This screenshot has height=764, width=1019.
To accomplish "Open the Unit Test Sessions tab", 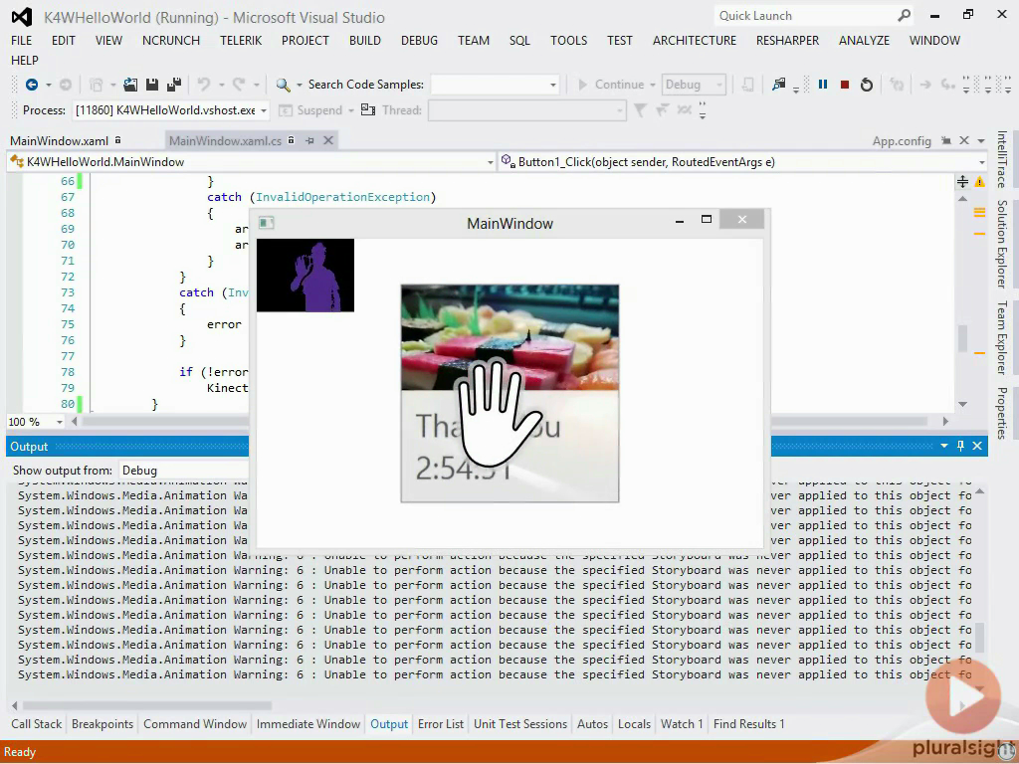I will [519, 724].
